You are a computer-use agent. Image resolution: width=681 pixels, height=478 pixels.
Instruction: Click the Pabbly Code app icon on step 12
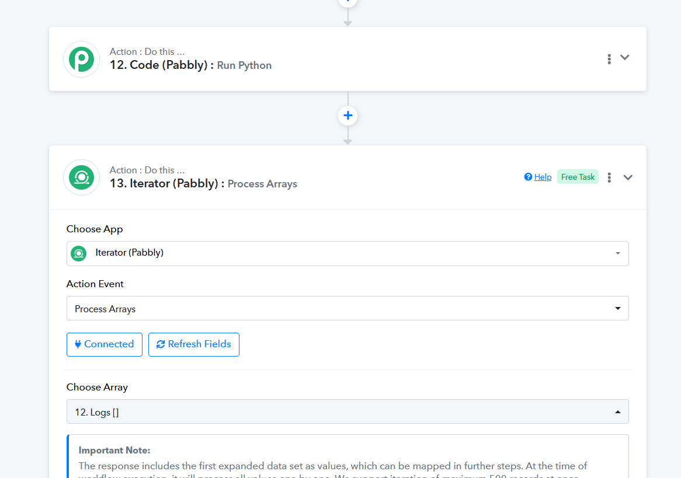coord(82,59)
